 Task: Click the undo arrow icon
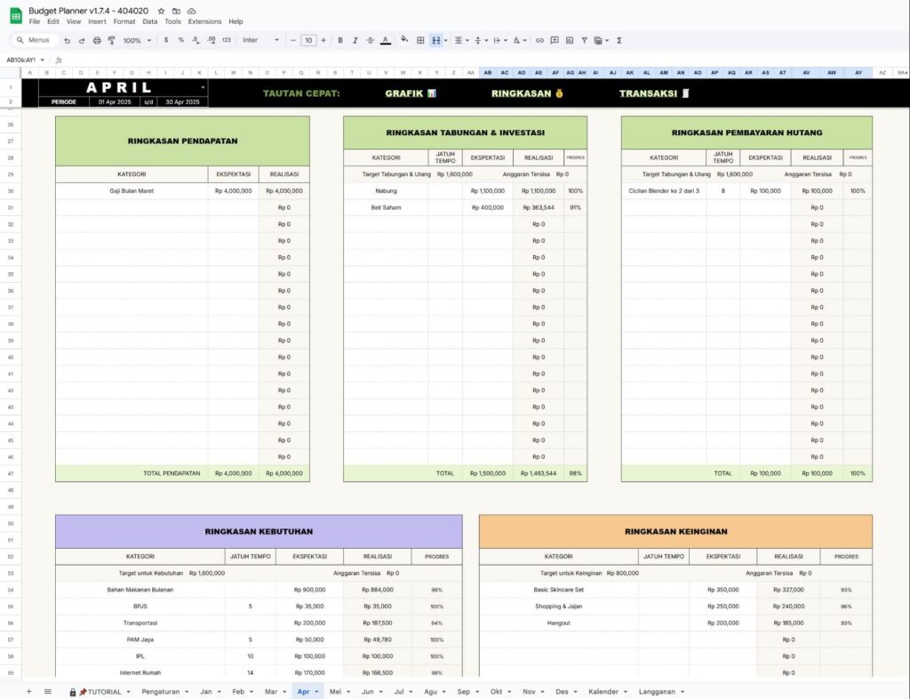click(67, 40)
